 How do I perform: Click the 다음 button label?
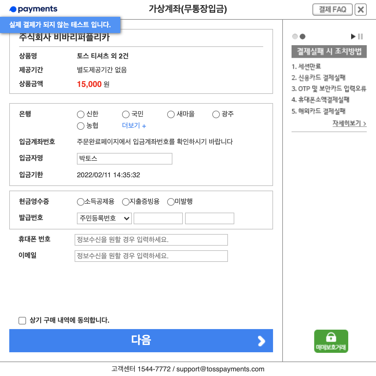tap(141, 340)
